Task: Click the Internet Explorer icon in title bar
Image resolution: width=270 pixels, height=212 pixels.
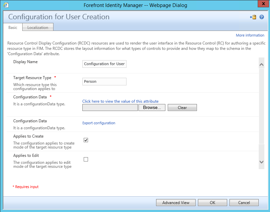Action: point(6,5)
